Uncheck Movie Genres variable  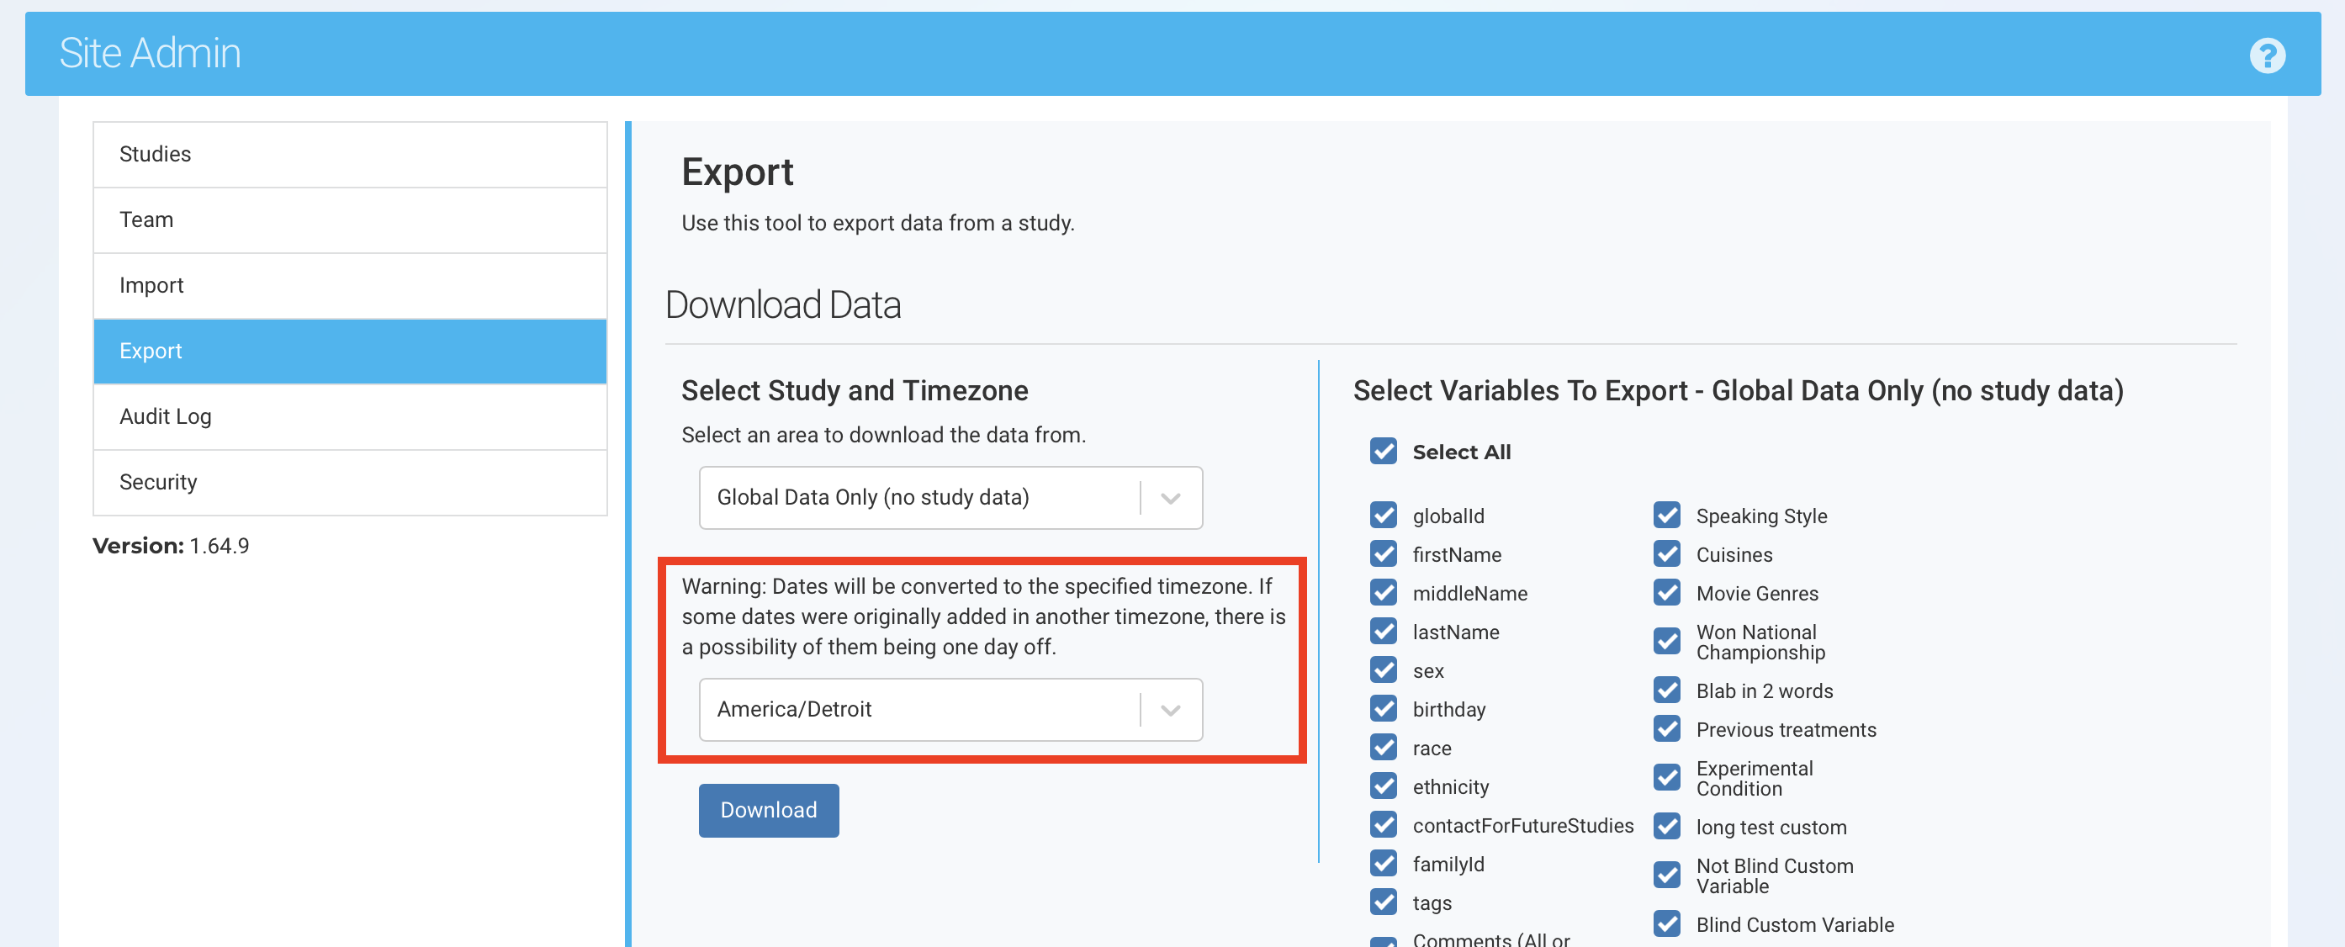pyautogui.click(x=1666, y=593)
